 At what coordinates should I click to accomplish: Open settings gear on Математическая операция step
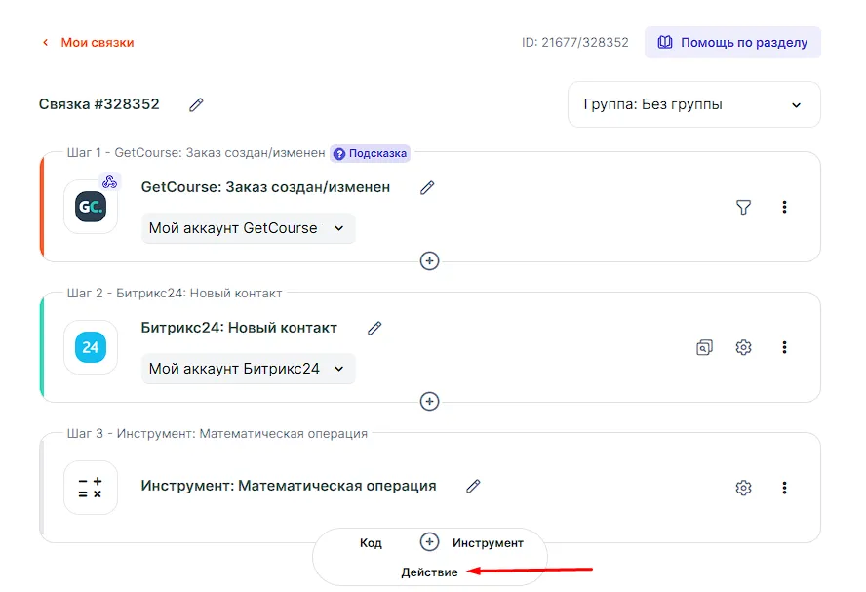(743, 488)
